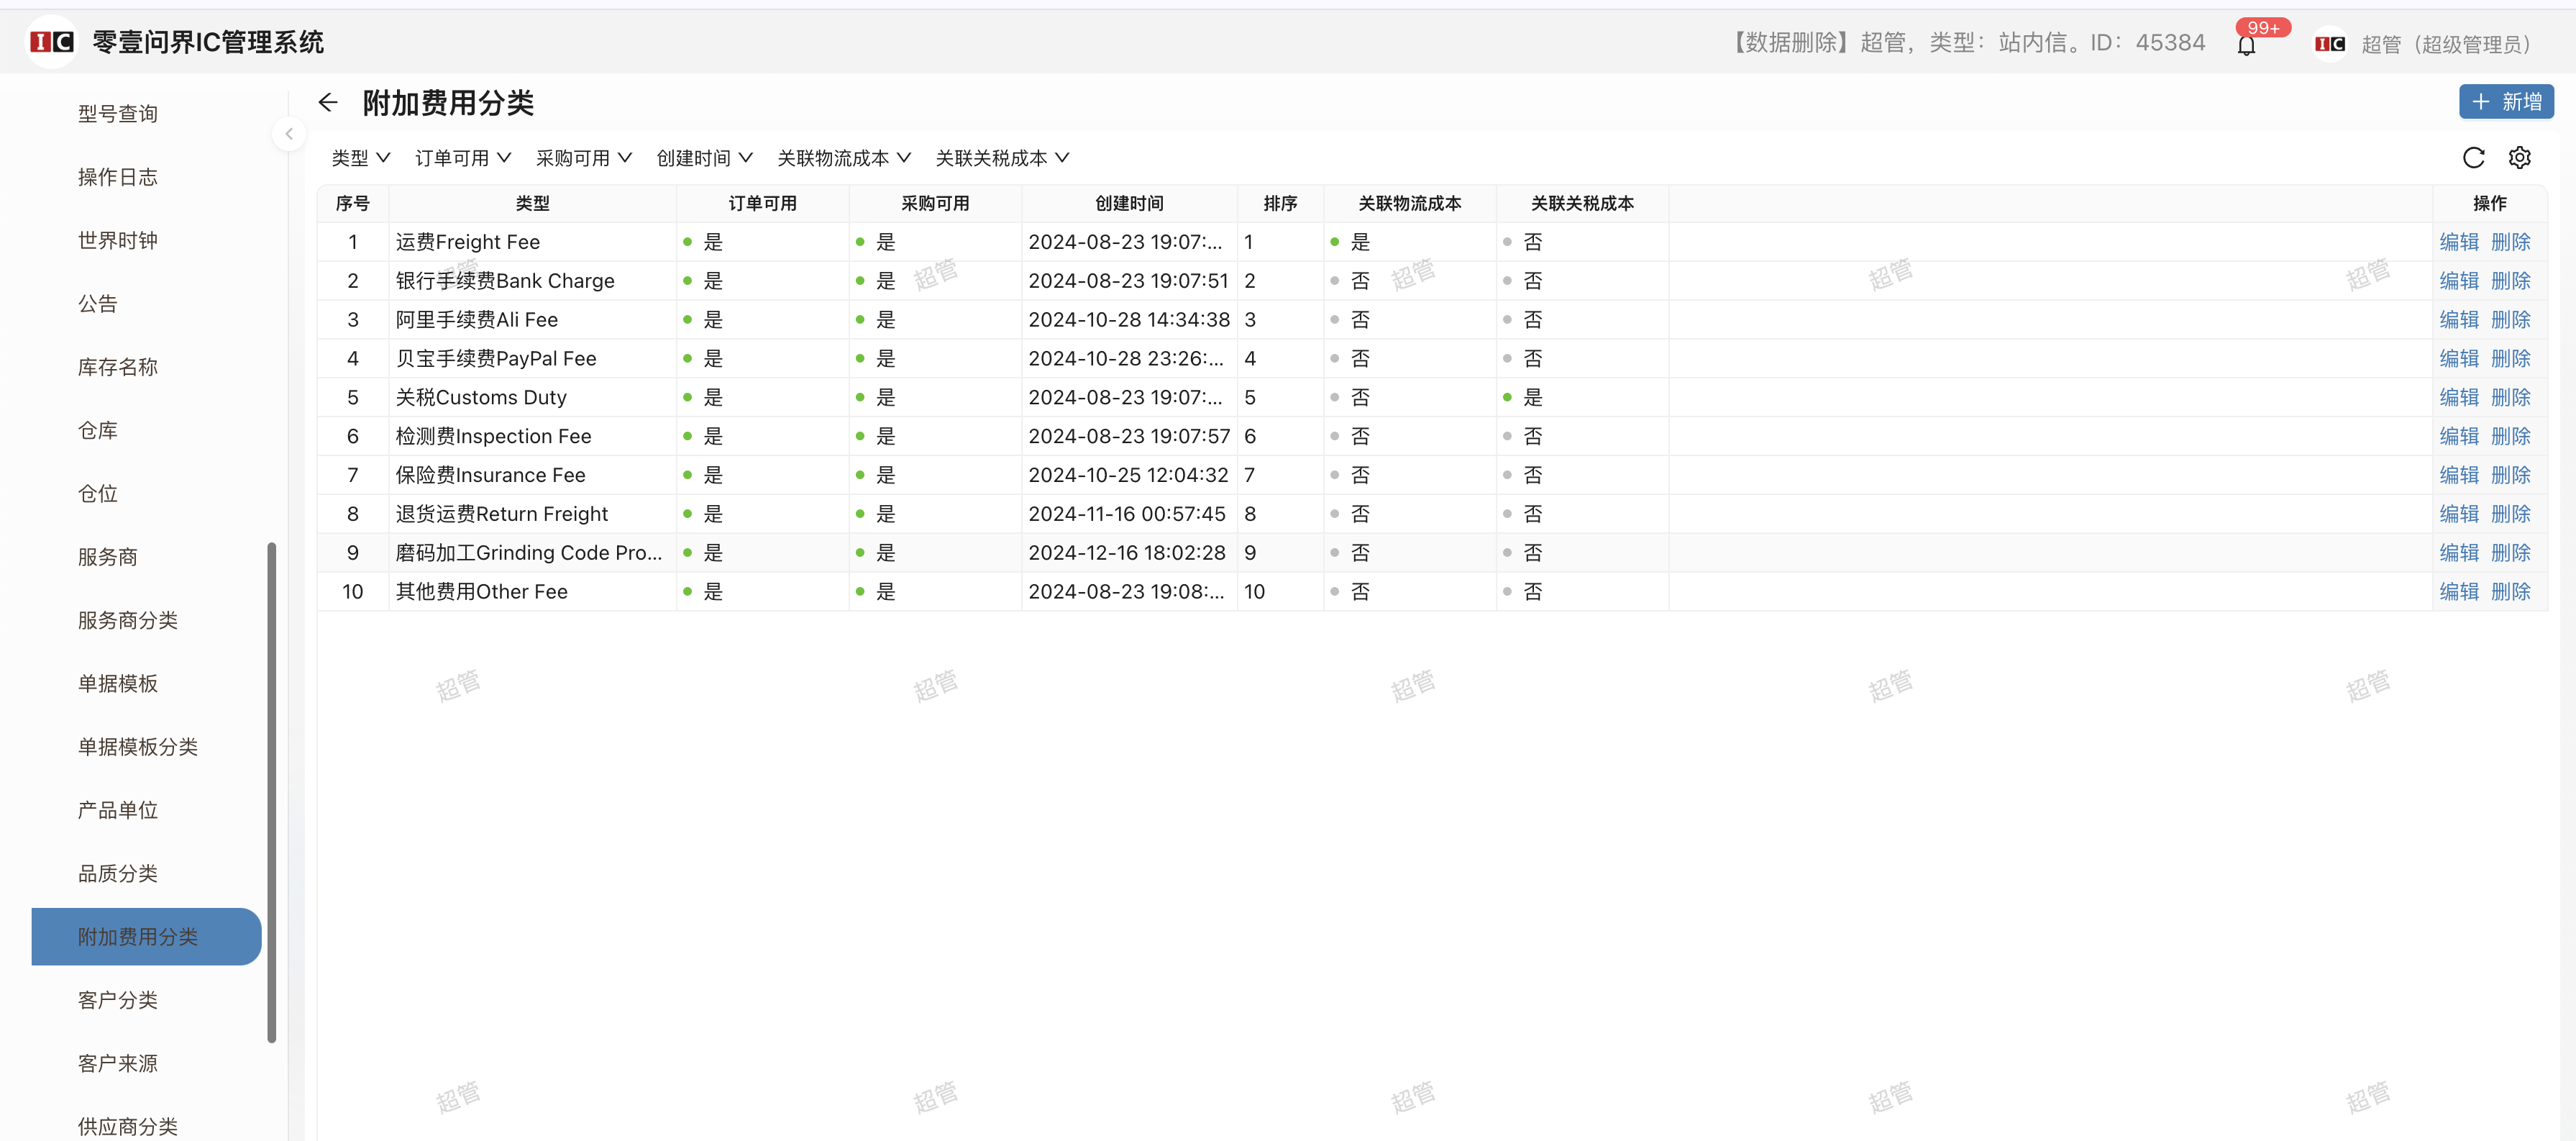Open the notification bell with 99+ badge

pyautogui.click(x=2246, y=45)
